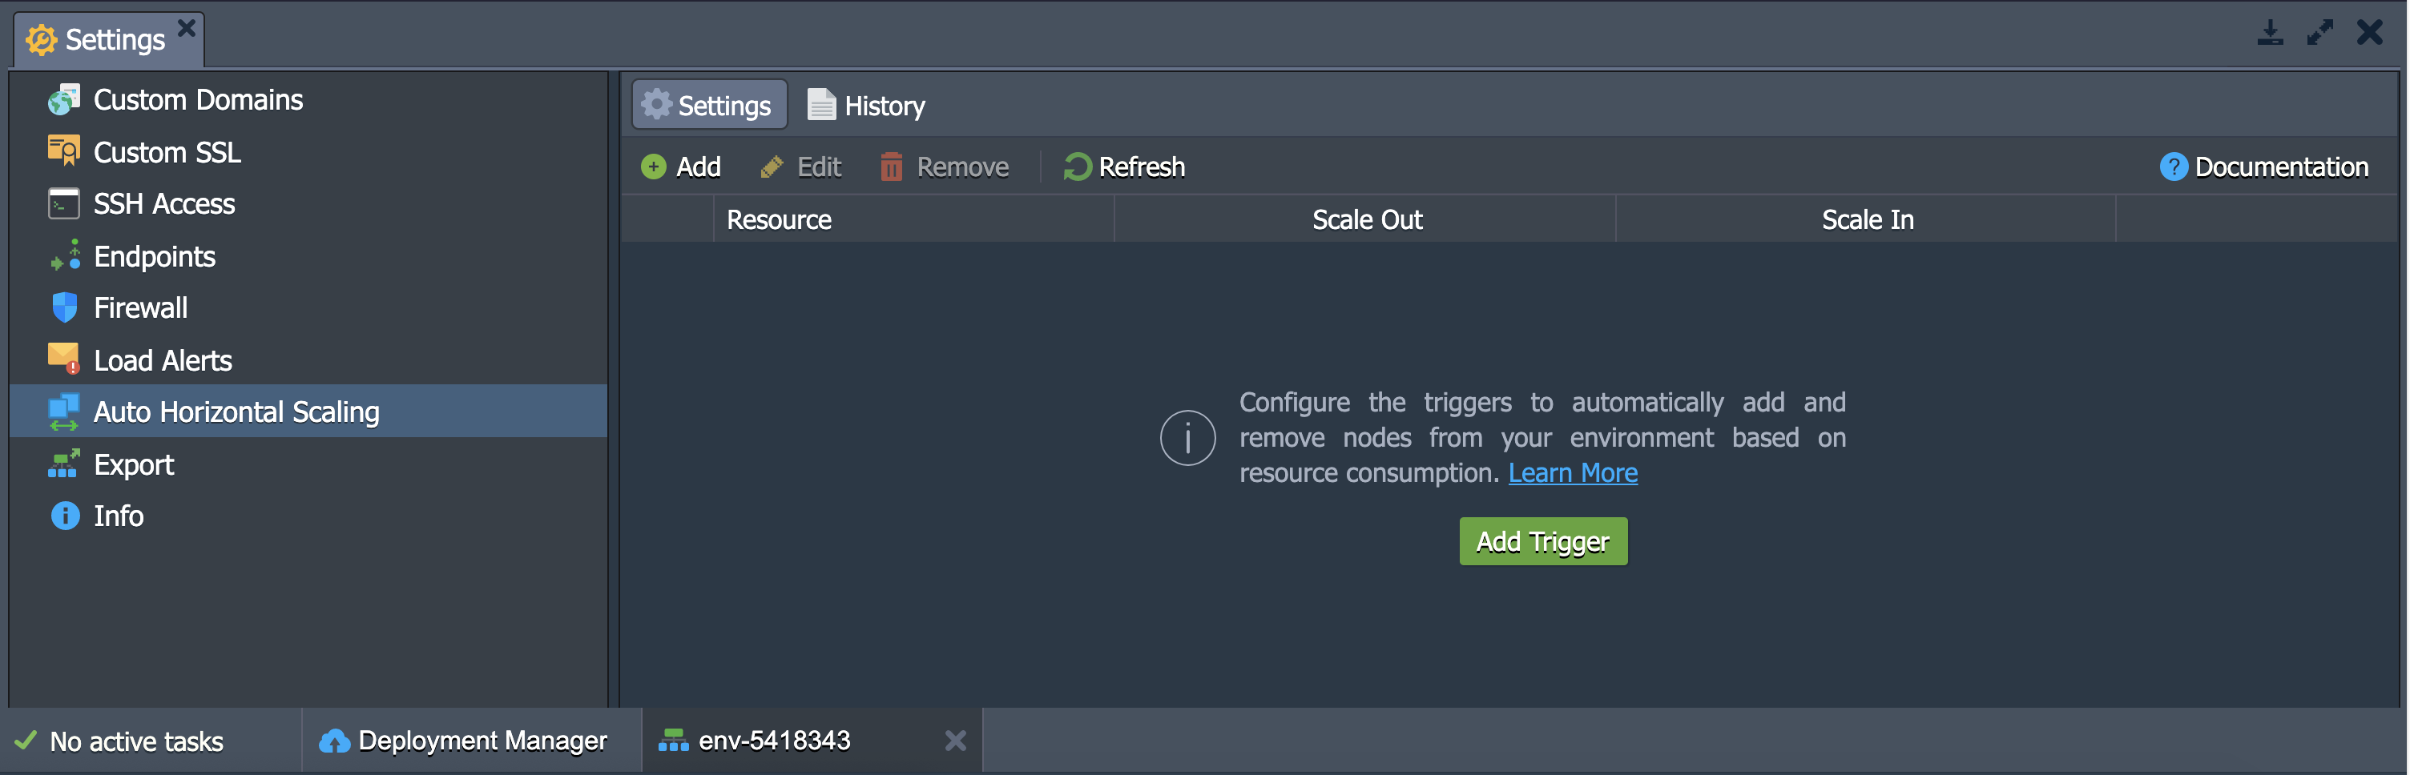The image size is (2410, 775).
Task: Refresh the triggers list
Action: tap(1125, 167)
